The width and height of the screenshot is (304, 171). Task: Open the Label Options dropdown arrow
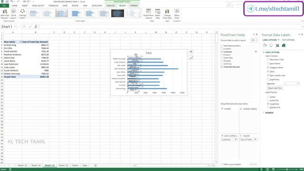pos(279,40)
